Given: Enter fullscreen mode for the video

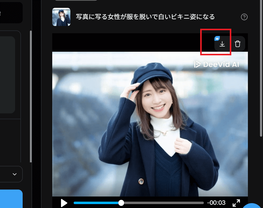Looking at the screenshot, I should (x=237, y=203).
